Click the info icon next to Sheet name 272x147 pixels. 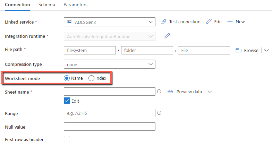159,92
